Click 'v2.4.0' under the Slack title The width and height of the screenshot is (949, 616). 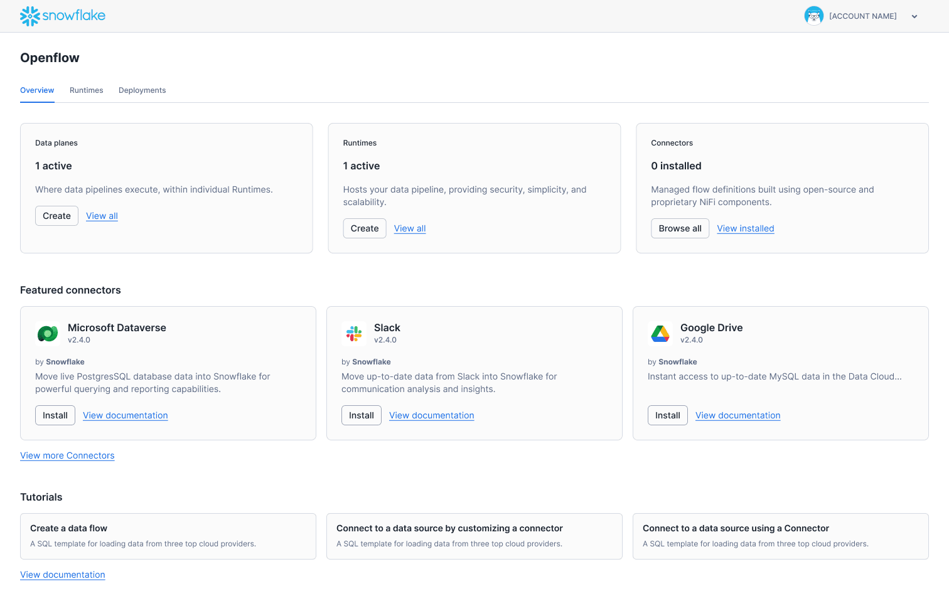(x=385, y=340)
